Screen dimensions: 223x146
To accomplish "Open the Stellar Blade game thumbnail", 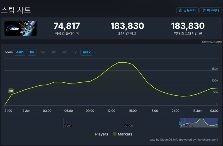I will 20,28.
